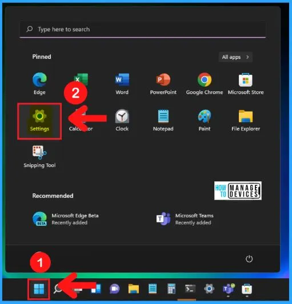Open Chat camera icon on taskbar
The height and width of the screenshot is (304, 292).
tap(115, 289)
